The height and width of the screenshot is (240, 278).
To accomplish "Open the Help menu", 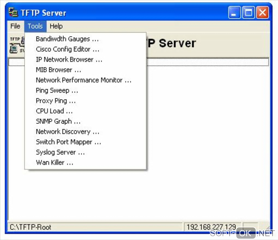I will point(56,26).
